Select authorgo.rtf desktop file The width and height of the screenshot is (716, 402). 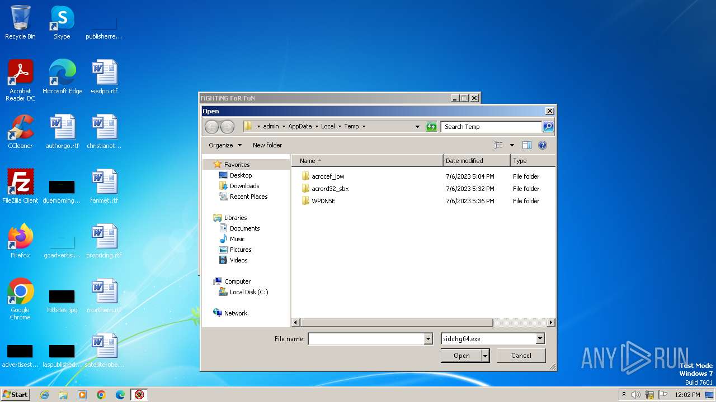click(62, 132)
